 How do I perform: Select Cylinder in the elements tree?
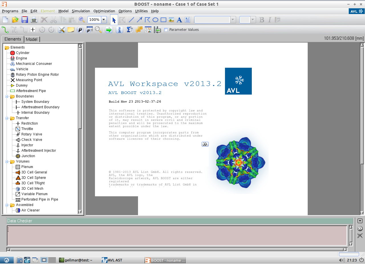tap(23, 53)
